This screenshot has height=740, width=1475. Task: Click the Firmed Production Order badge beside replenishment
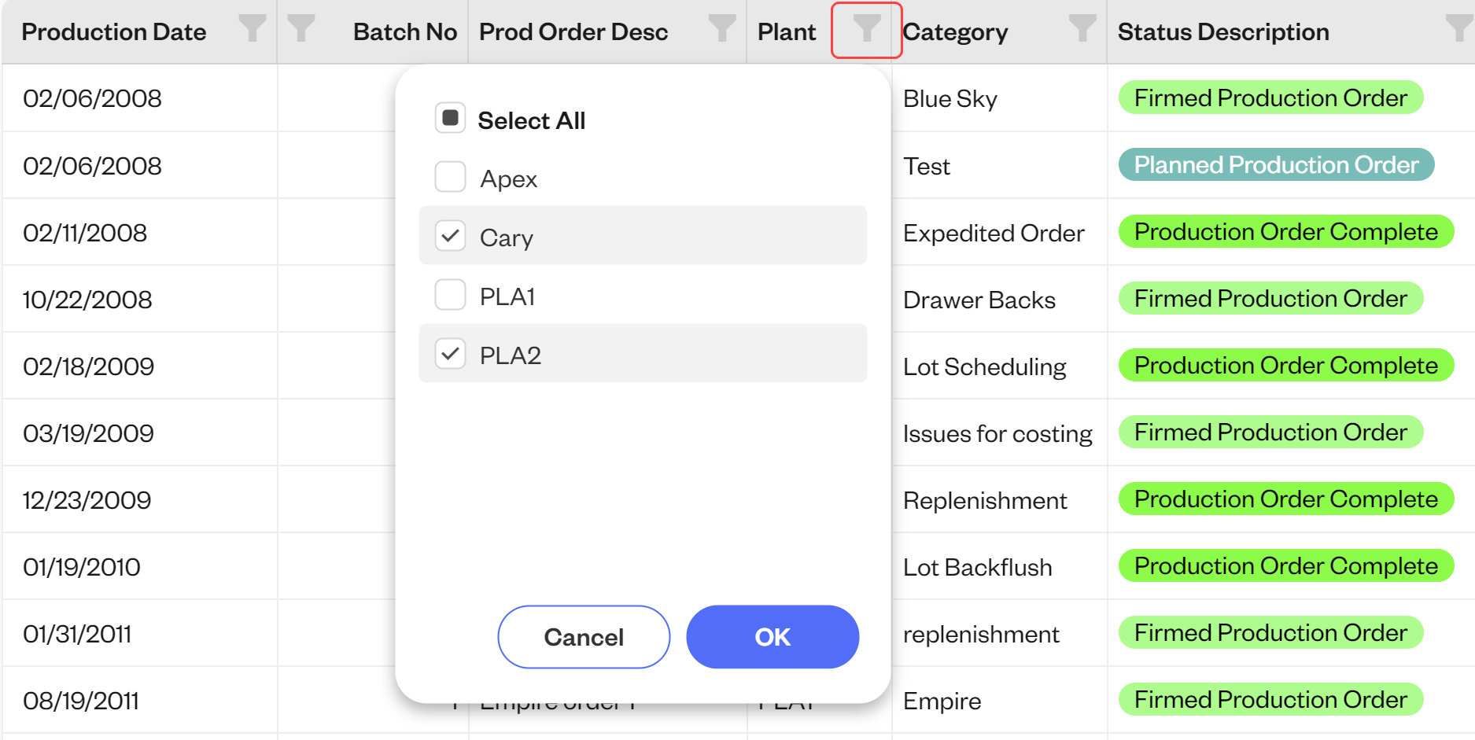point(1270,632)
